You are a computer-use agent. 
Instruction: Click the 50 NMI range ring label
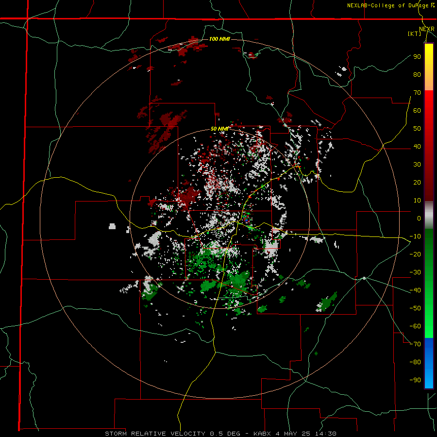tap(219, 129)
